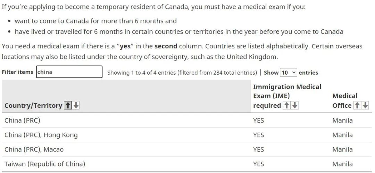Select the China (PRC), Macao row
The image size is (375, 173).
[x=187, y=150]
